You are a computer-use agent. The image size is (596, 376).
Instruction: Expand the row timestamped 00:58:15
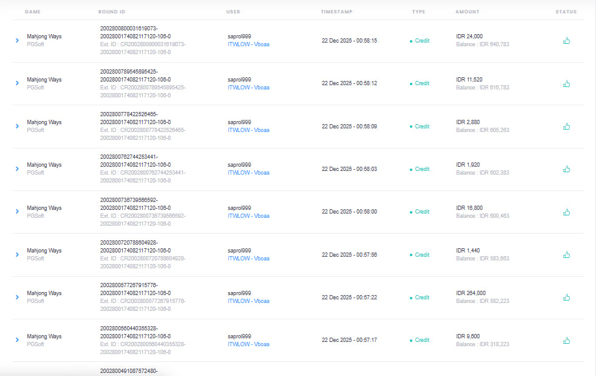tap(17, 40)
